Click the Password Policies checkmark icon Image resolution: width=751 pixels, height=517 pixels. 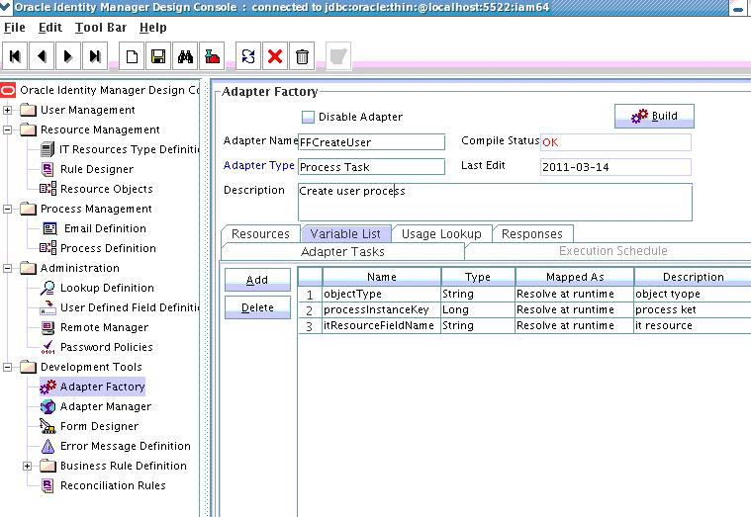[47, 347]
